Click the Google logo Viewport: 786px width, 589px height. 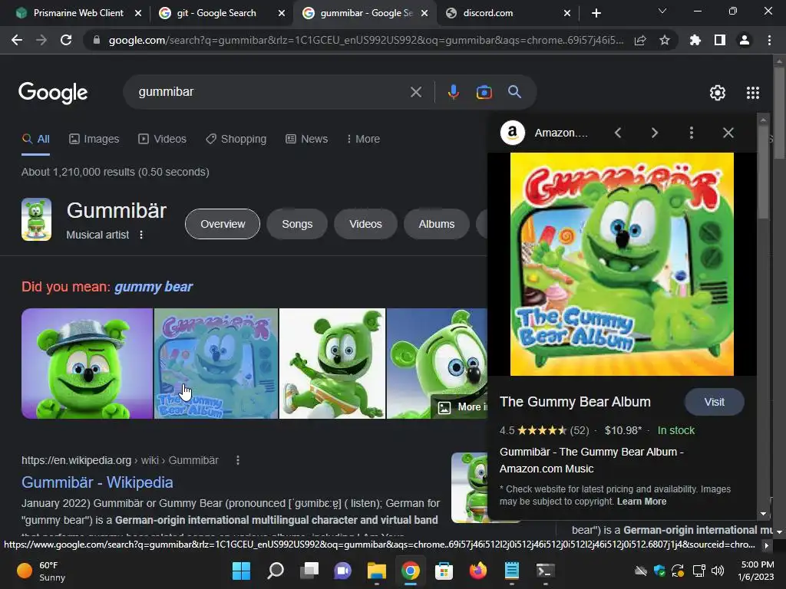coord(53,93)
